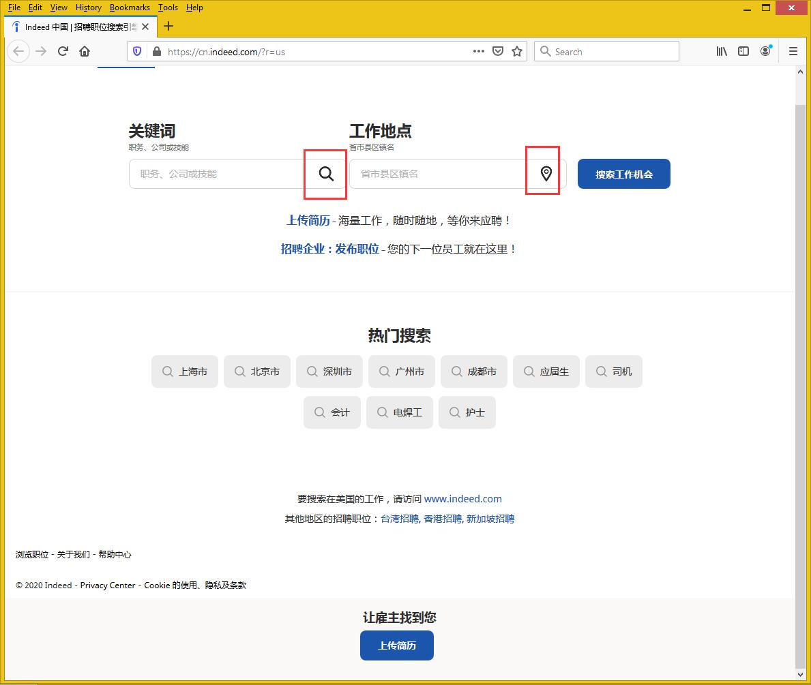Click the 上传简历 button at page bottom
Screen dimensions: 811x685
(x=396, y=645)
